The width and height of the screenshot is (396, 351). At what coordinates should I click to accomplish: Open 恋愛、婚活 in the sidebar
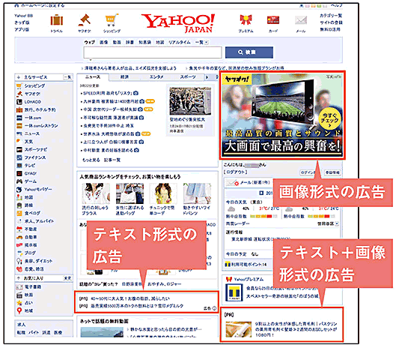tap(34, 269)
